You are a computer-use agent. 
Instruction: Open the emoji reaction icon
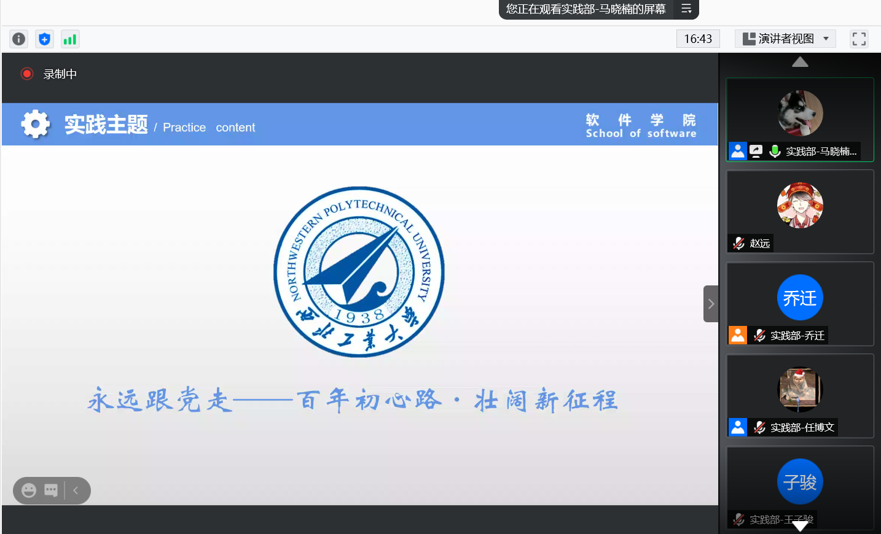click(29, 490)
